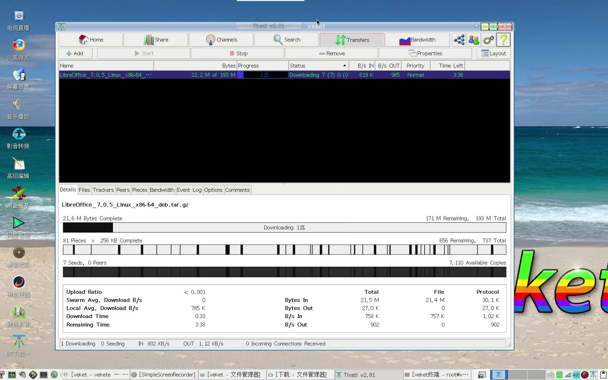The height and width of the screenshot is (380, 608).
Task: Open the Bandwidth view
Action: coord(417,40)
